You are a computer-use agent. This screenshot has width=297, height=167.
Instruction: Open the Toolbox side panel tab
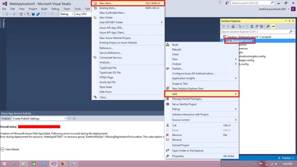click(x=3, y=23)
